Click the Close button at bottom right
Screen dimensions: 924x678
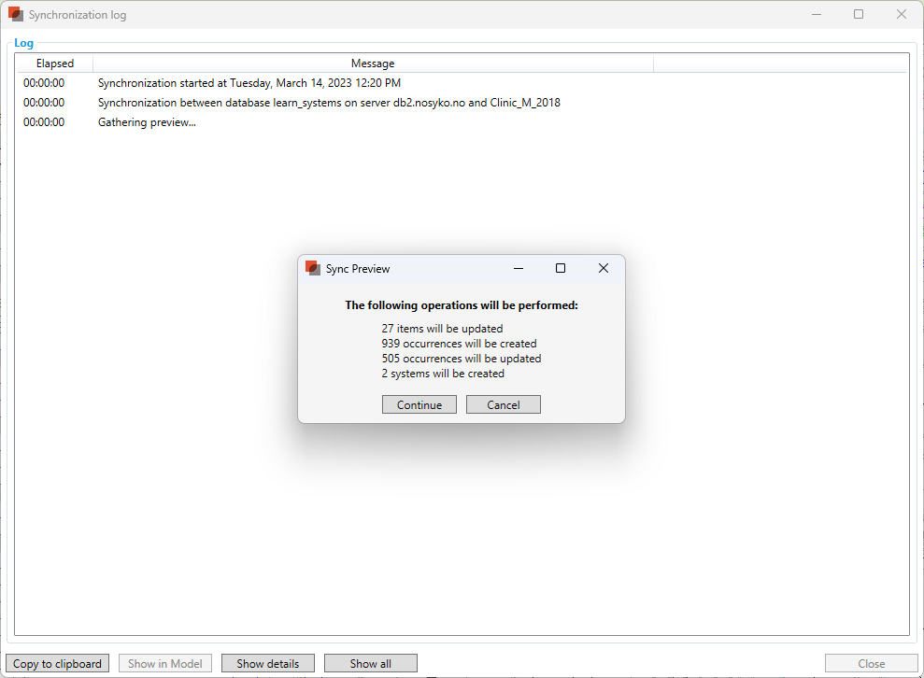tap(872, 663)
